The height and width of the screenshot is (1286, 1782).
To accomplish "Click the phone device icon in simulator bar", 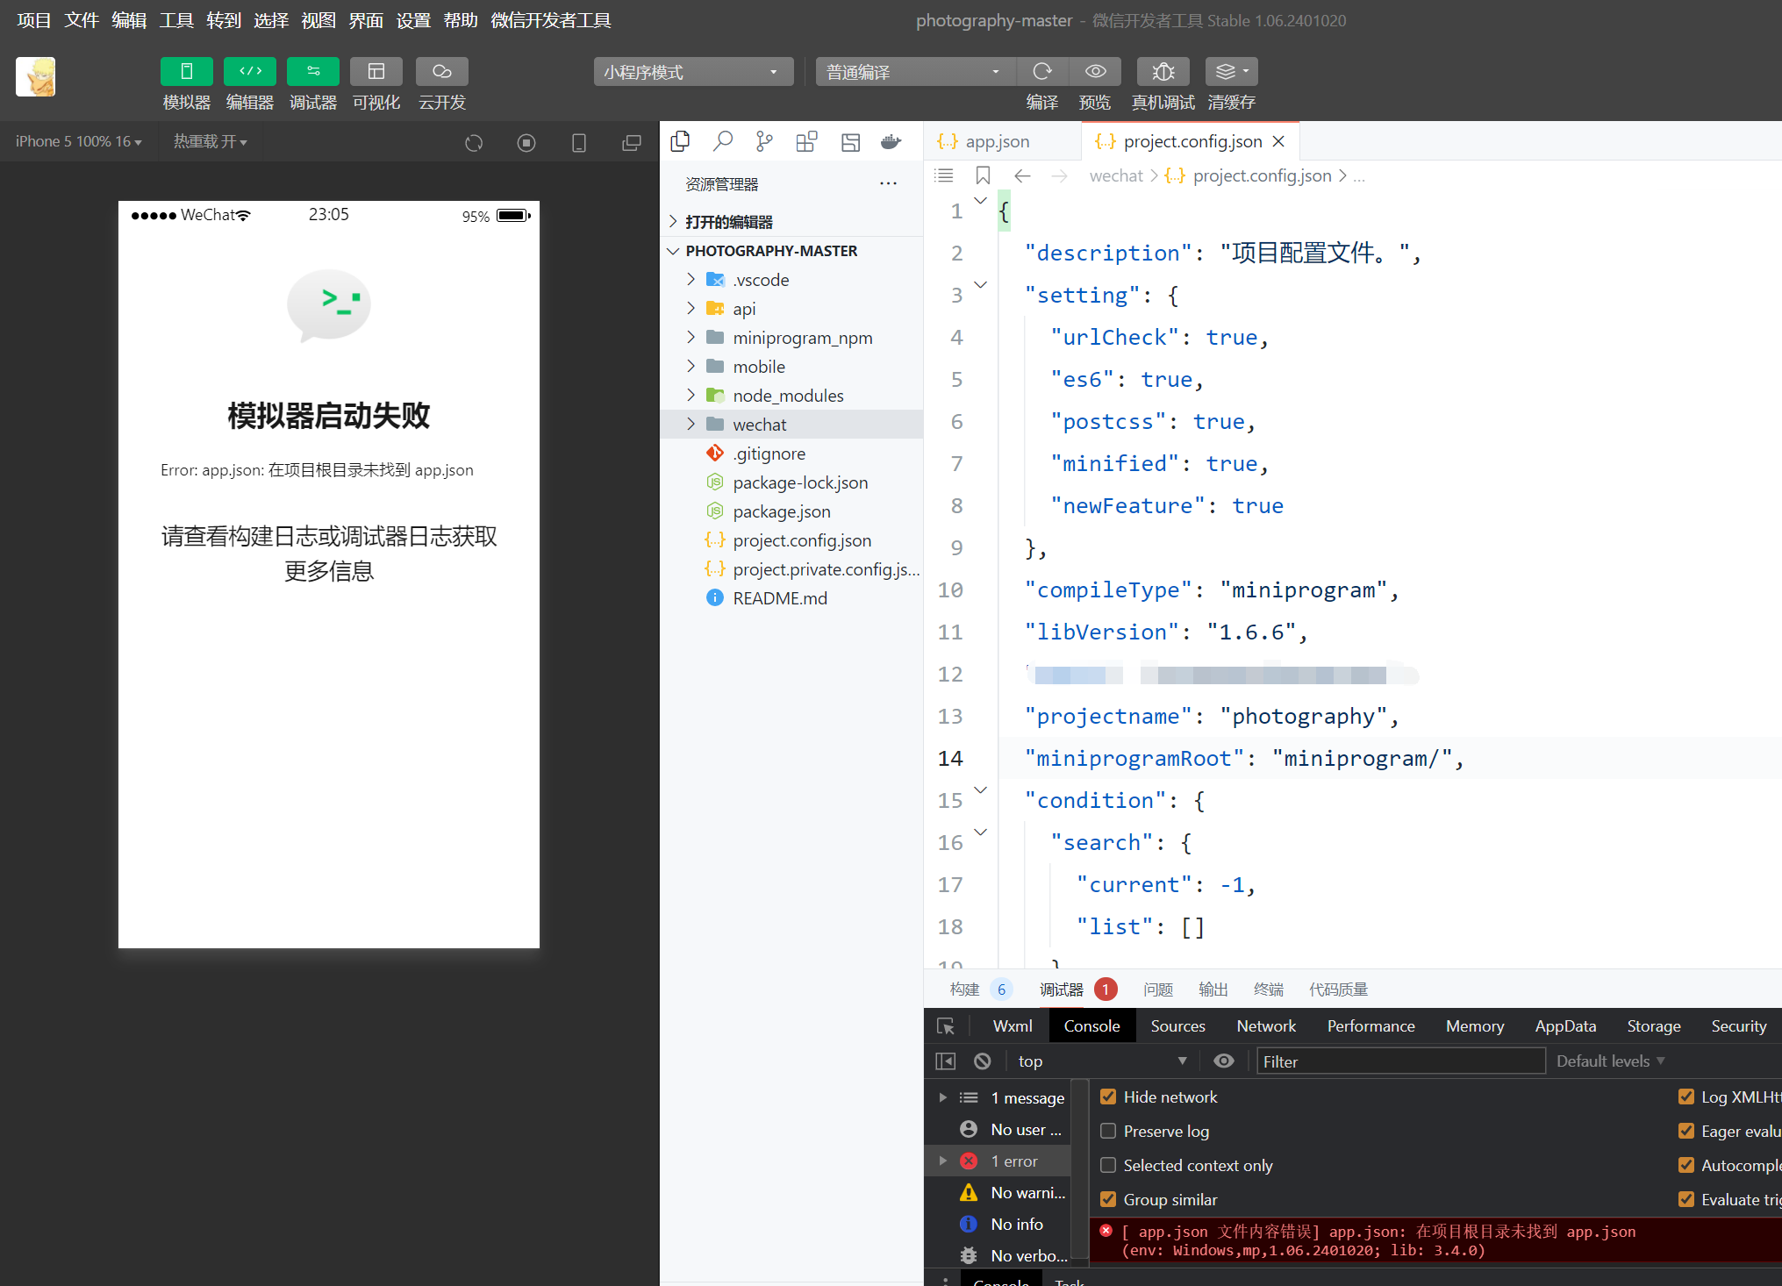I will tap(579, 142).
